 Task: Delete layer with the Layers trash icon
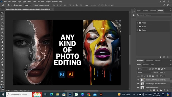click(168, 90)
